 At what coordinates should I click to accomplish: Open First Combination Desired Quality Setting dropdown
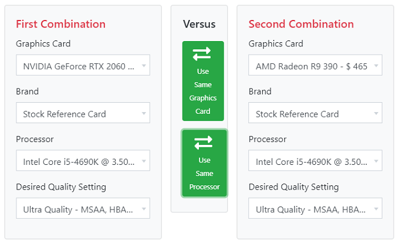[83, 208]
